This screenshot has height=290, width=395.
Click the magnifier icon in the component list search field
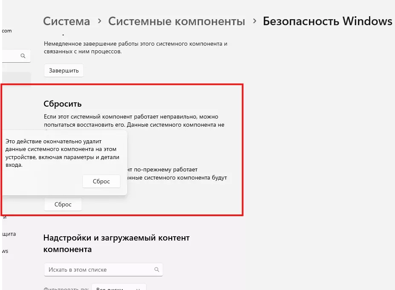pos(157,270)
